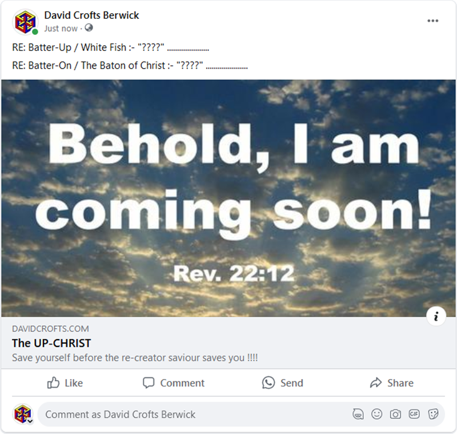The image size is (457, 434).
Task: Attach a photo using camera icon
Action: click(x=395, y=414)
